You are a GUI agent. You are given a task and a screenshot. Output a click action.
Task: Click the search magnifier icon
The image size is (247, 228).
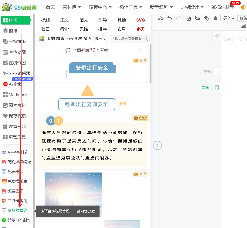146,39
